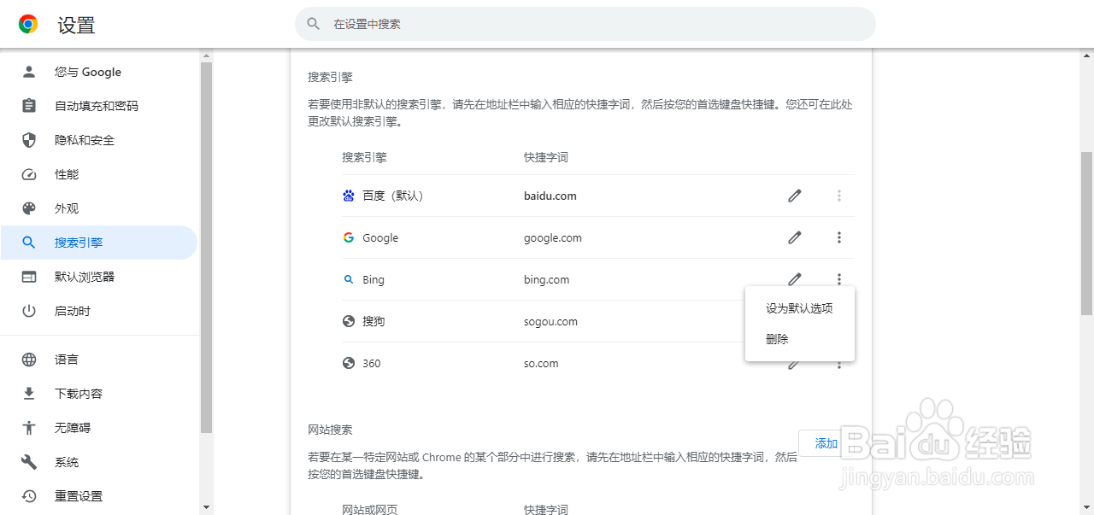Image resolution: width=1094 pixels, height=515 pixels.
Task: Click the reset clock icon for 重置设置
Action: coord(29,496)
